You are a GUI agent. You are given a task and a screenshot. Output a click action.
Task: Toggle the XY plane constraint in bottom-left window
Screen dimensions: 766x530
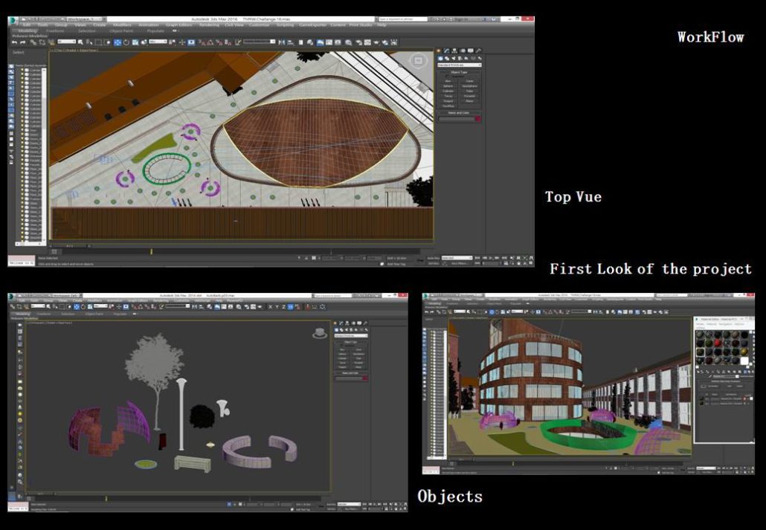(291, 307)
